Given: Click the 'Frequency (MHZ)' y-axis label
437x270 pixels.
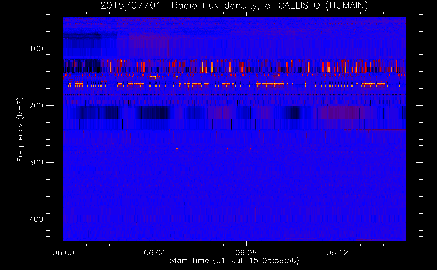Looking at the screenshot, I should 21,130.
